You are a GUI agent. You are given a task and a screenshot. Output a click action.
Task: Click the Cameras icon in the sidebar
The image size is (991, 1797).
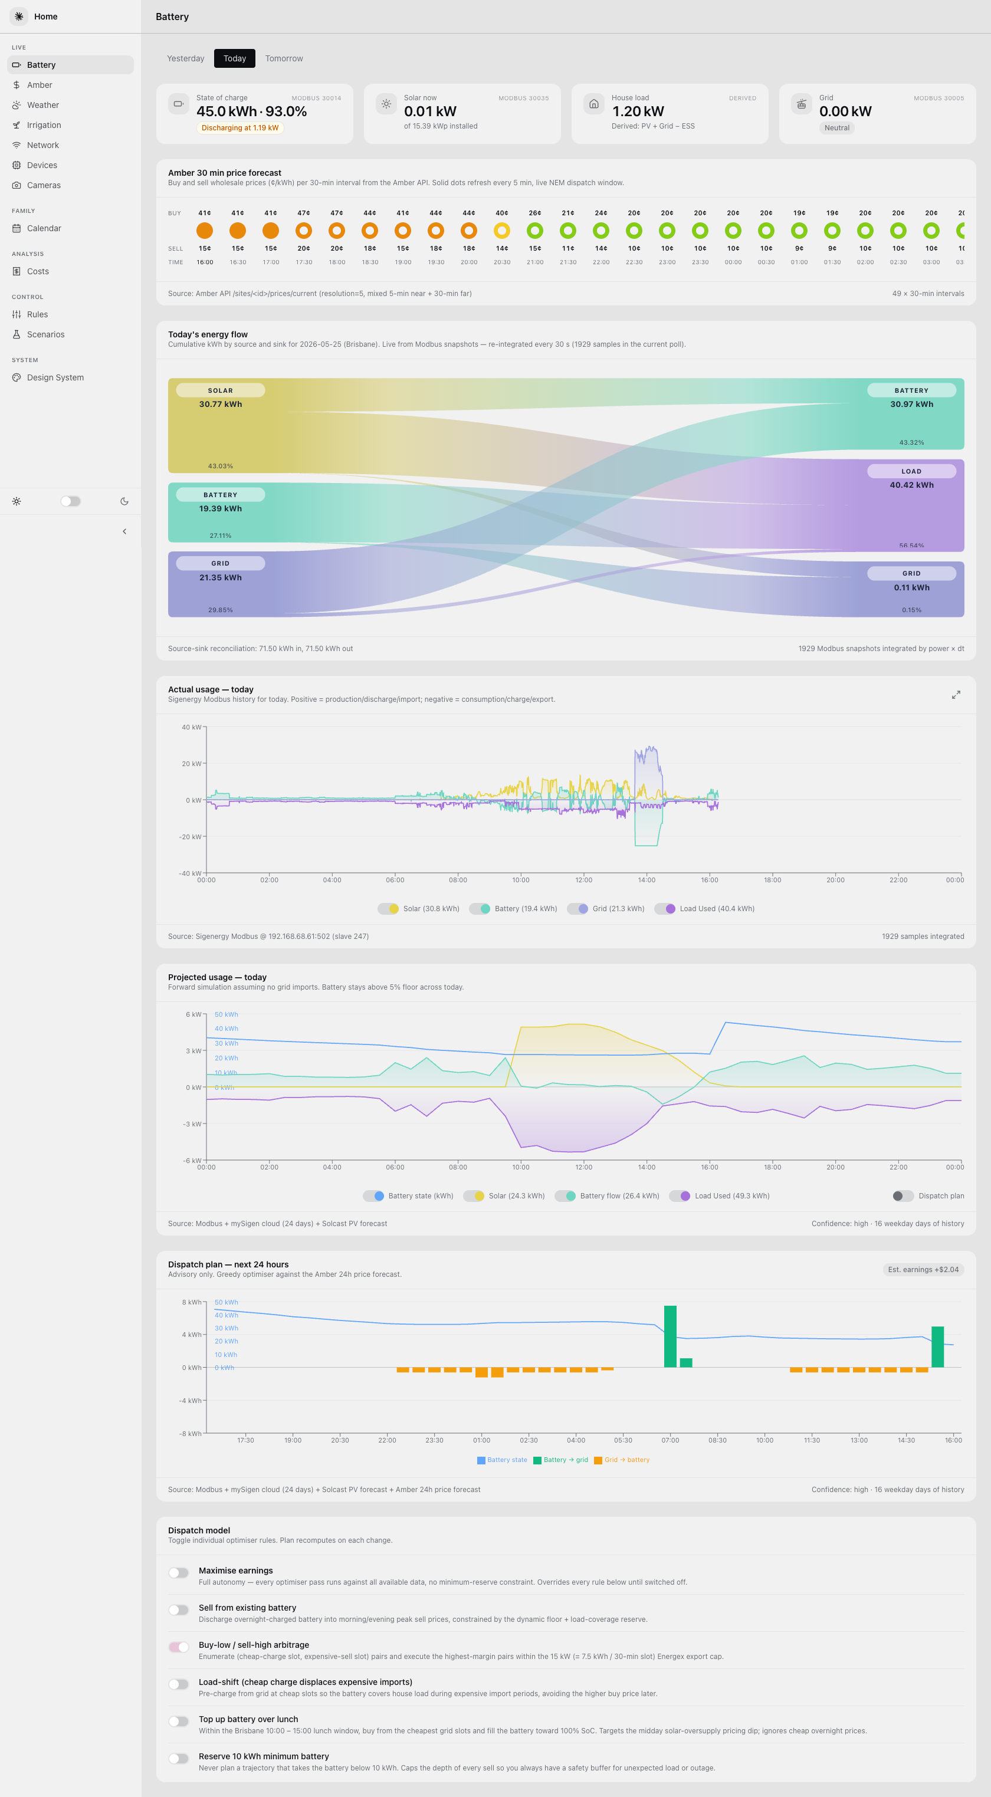click(x=16, y=186)
